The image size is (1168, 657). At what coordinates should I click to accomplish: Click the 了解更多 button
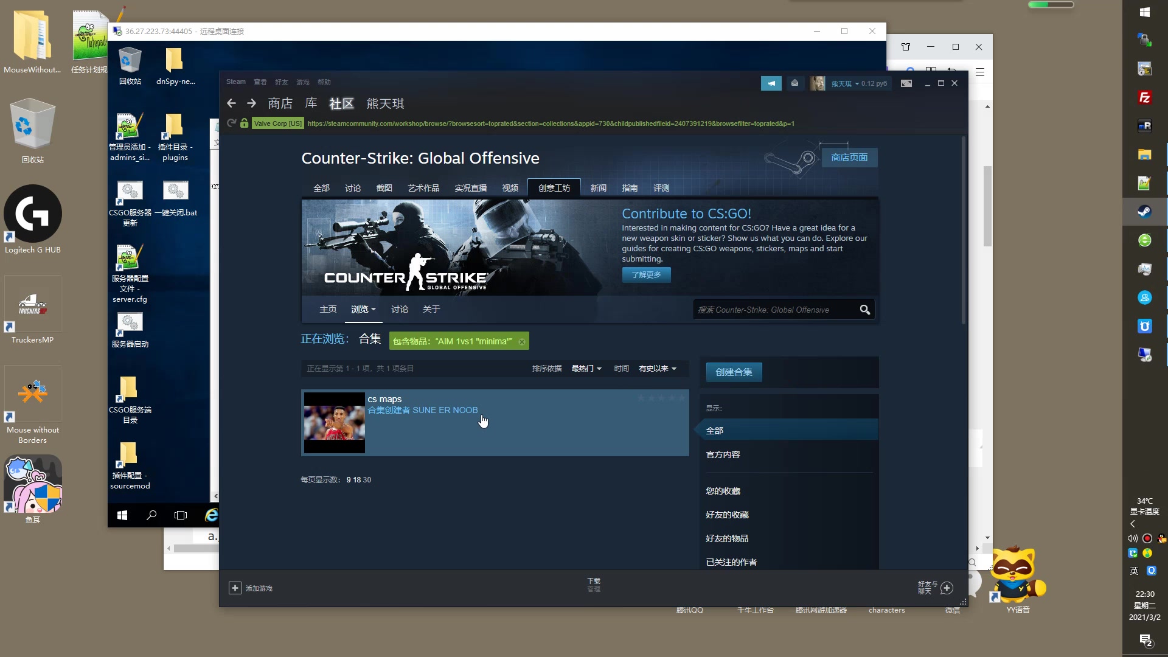(x=646, y=275)
